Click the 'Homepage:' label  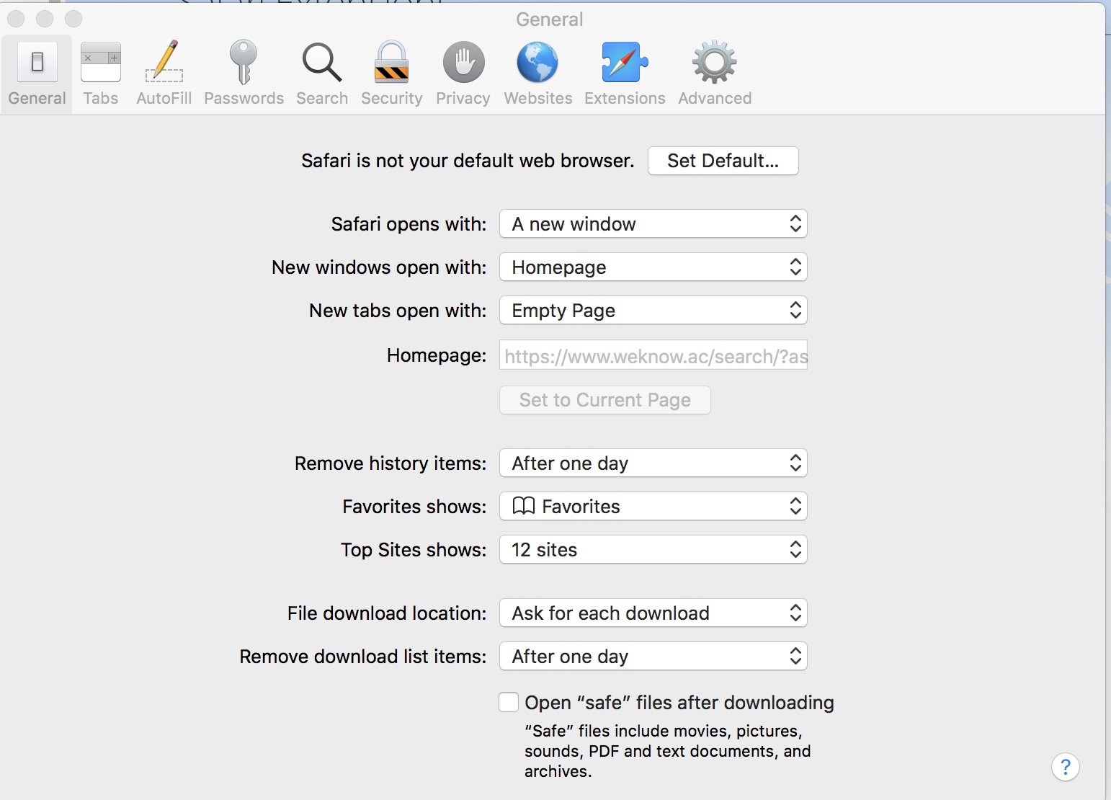tap(437, 355)
